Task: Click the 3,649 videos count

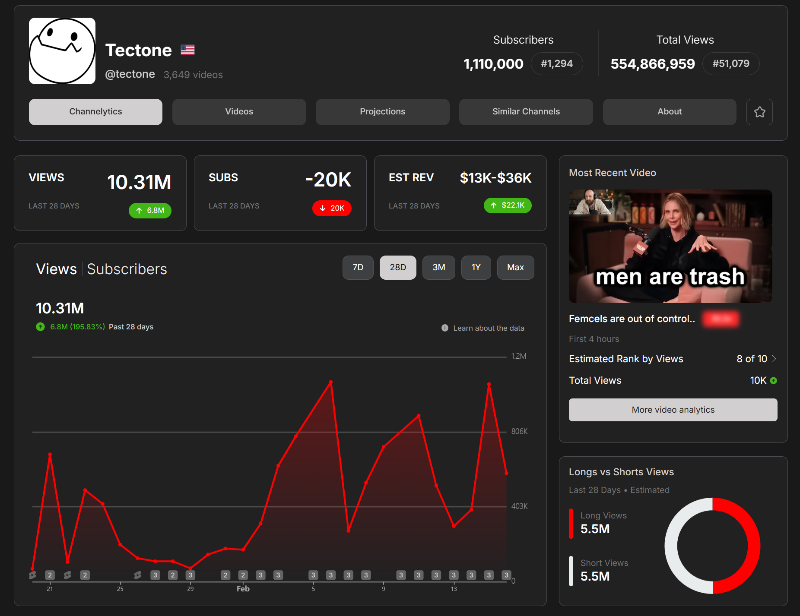Action: [x=193, y=75]
